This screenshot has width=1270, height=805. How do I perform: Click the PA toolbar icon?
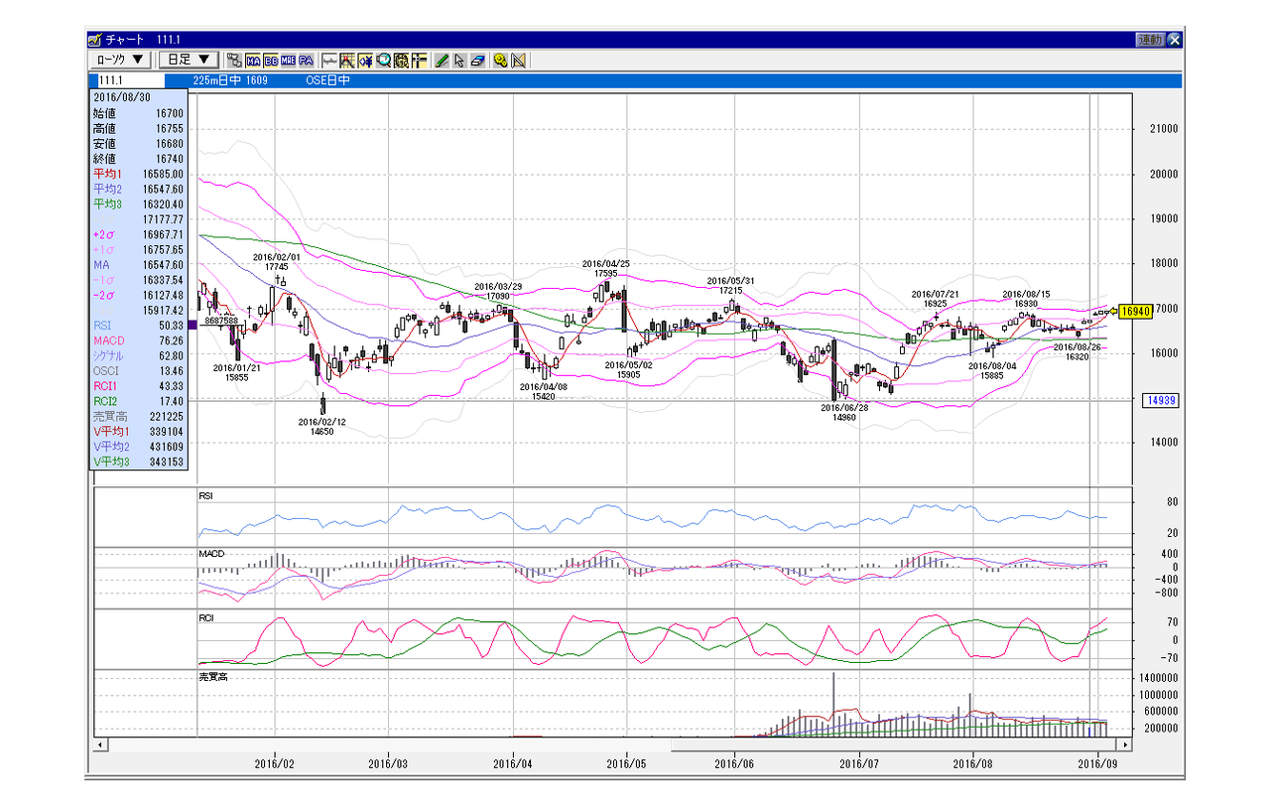click(306, 61)
